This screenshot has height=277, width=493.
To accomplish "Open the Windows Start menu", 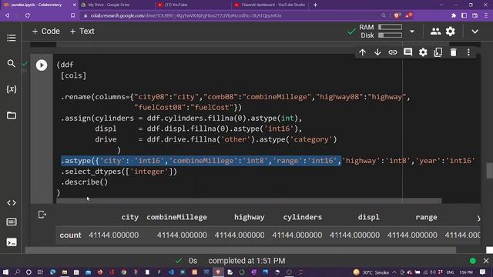I will tap(5, 272).
